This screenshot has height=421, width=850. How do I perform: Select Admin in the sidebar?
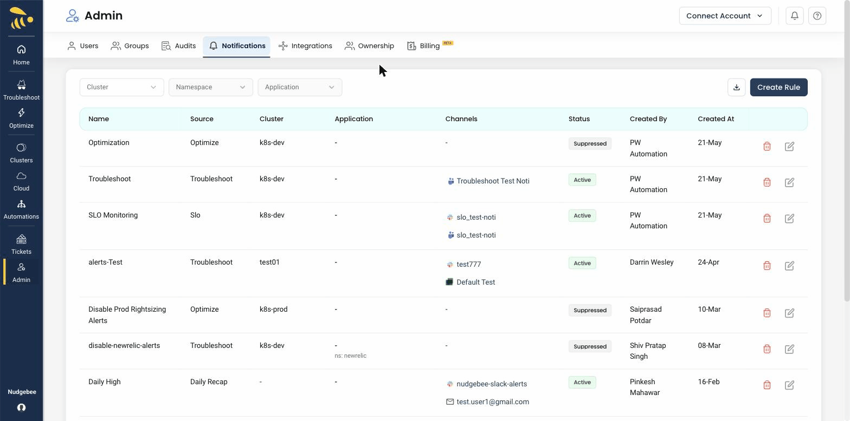tap(21, 272)
